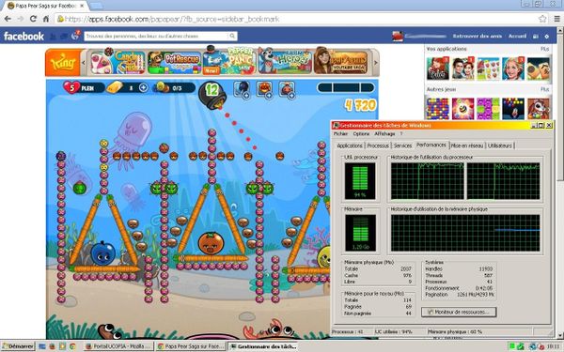Go back using the browser back arrow

click(8, 19)
